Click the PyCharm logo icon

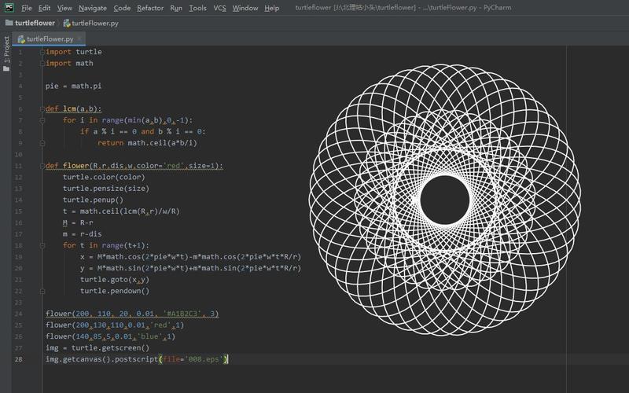[7, 8]
